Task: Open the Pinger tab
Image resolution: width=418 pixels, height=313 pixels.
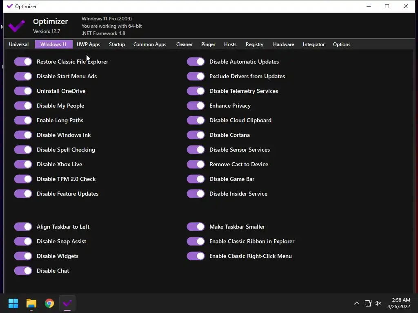Action: point(208,44)
